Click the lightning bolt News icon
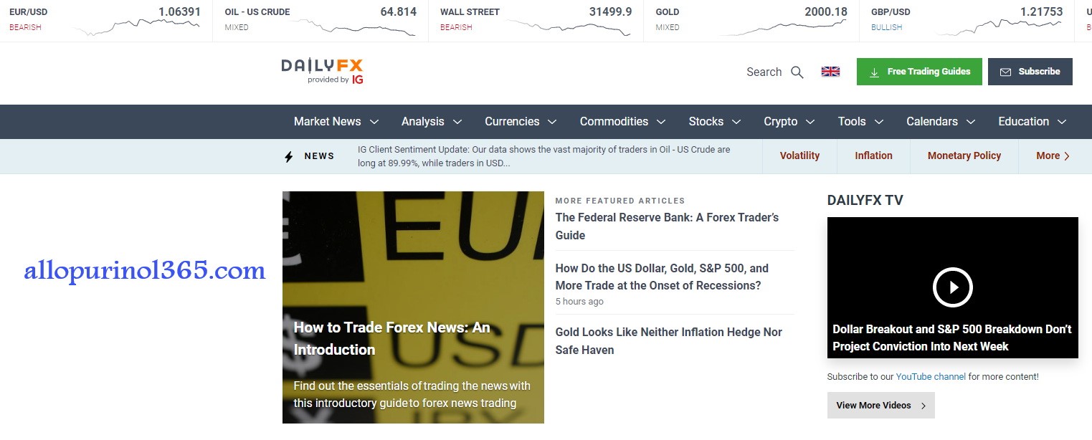This screenshot has width=1092, height=440. [x=289, y=156]
